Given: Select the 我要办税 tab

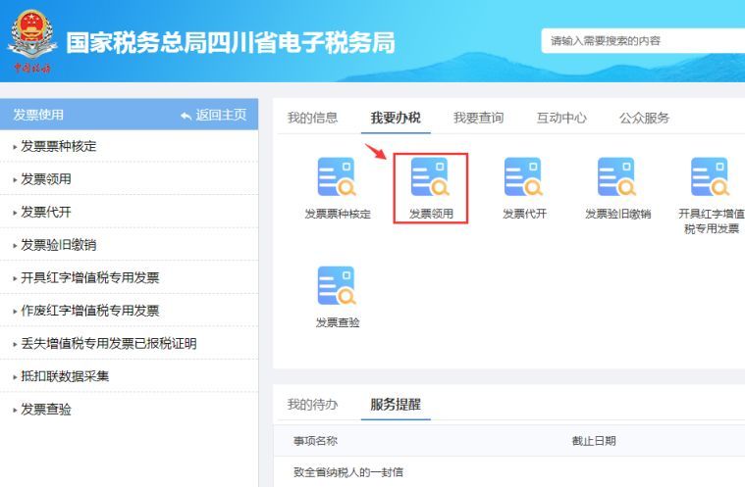Looking at the screenshot, I should click(396, 118).
